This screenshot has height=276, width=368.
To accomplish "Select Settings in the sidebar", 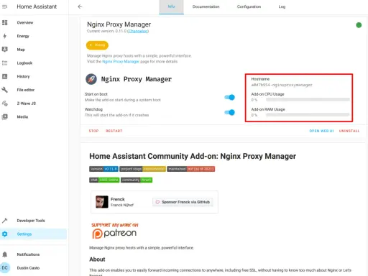I will (x=34, y=234).
